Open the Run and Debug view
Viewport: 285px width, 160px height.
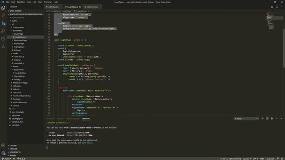click(3, 31)
